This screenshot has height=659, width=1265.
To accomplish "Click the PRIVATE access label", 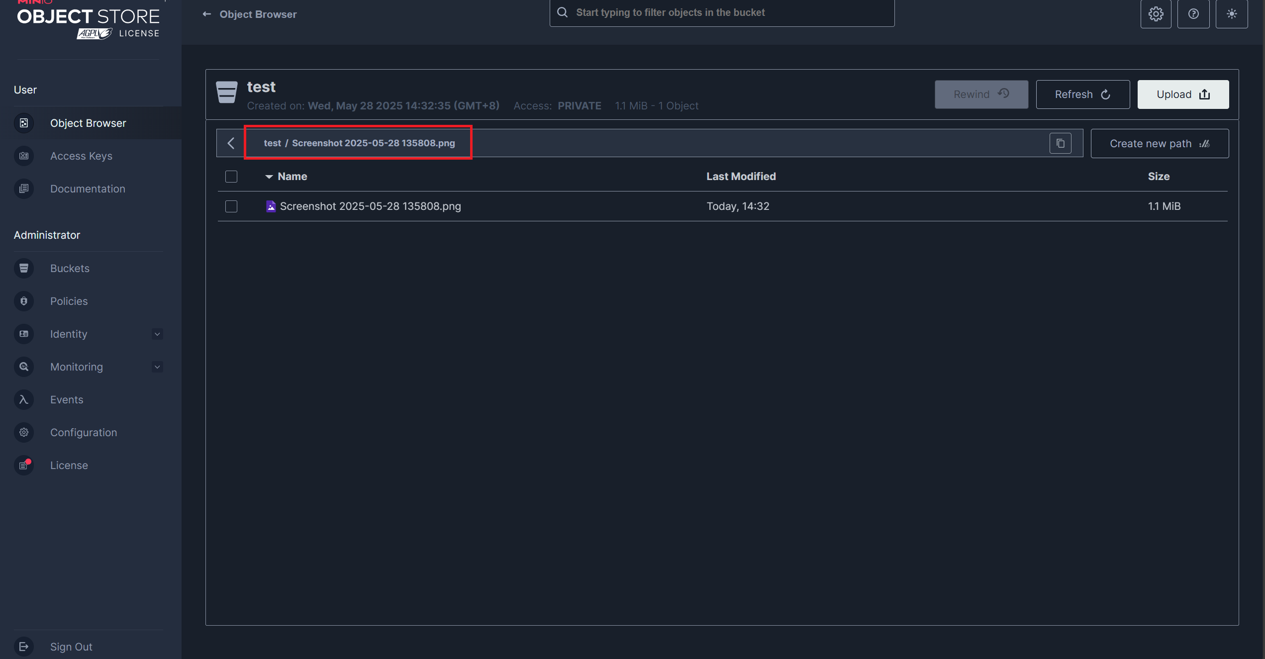I will coord(579,106).
